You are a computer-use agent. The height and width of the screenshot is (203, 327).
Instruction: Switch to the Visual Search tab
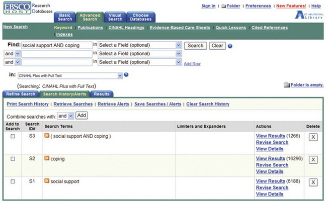[x=115, y=17]
